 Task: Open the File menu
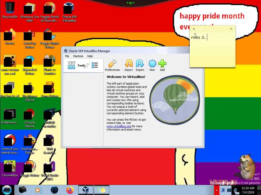click(67, 56)
